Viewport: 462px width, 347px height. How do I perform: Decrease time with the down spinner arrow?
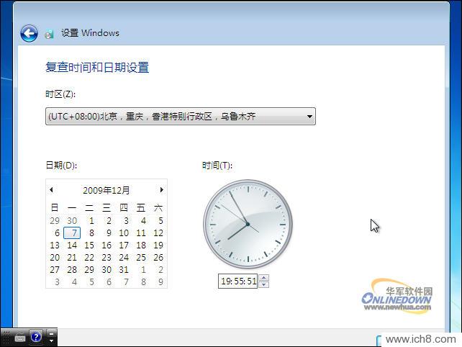click(263, 284)
